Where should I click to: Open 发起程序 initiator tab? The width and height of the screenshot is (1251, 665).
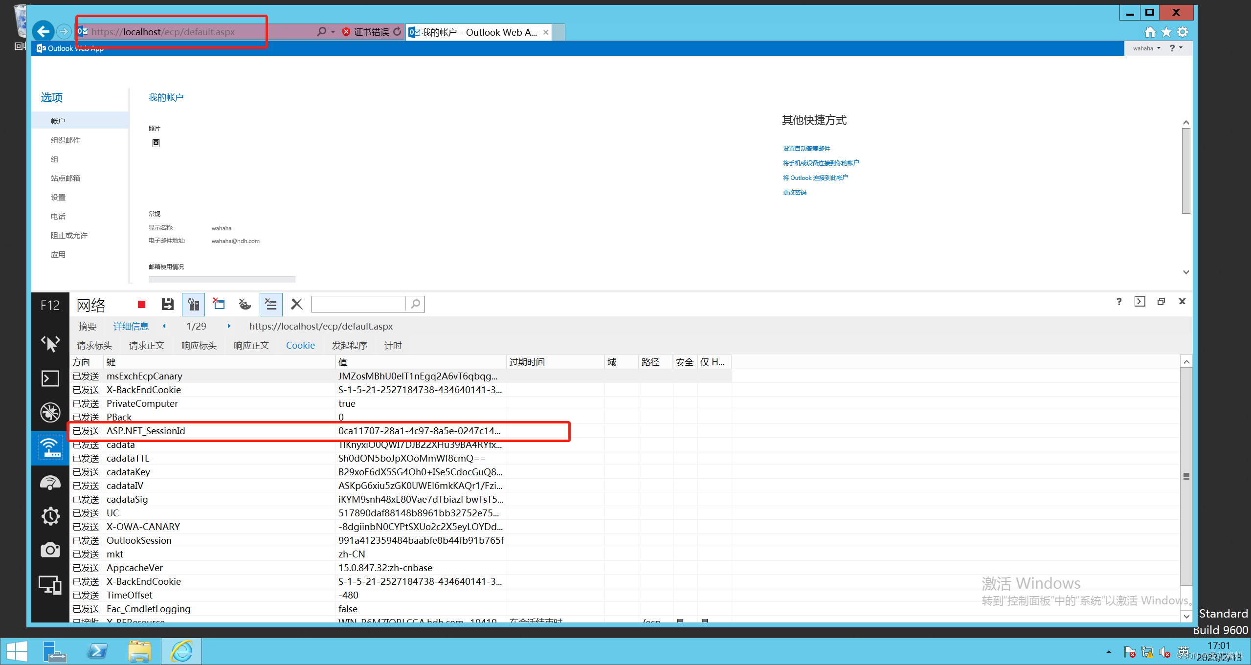tap(350, 346)
